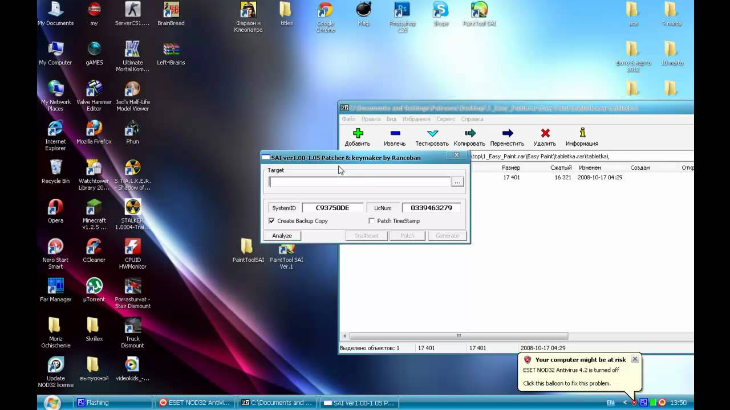Click the Analyze button in the patcher
The height and width of the screenshot is (410, 730).
tap(282, 236)
